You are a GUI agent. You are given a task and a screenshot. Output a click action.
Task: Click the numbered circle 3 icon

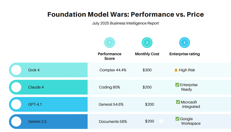coord(185,43)
